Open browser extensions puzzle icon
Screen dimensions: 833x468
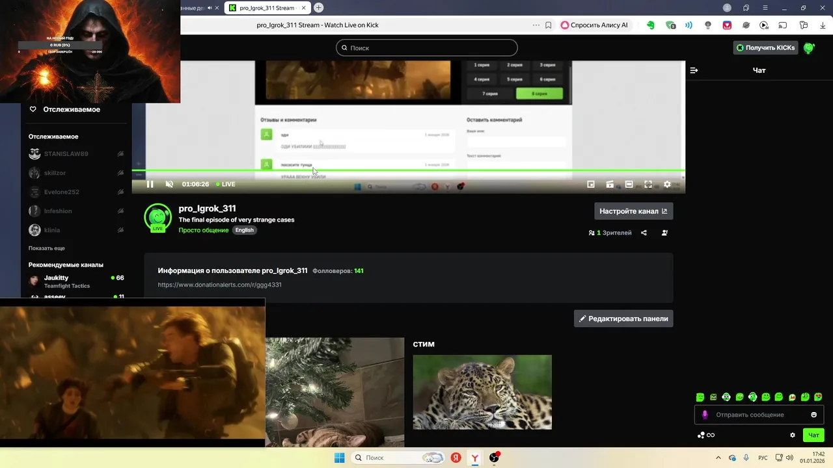click(x=804, y=25)
